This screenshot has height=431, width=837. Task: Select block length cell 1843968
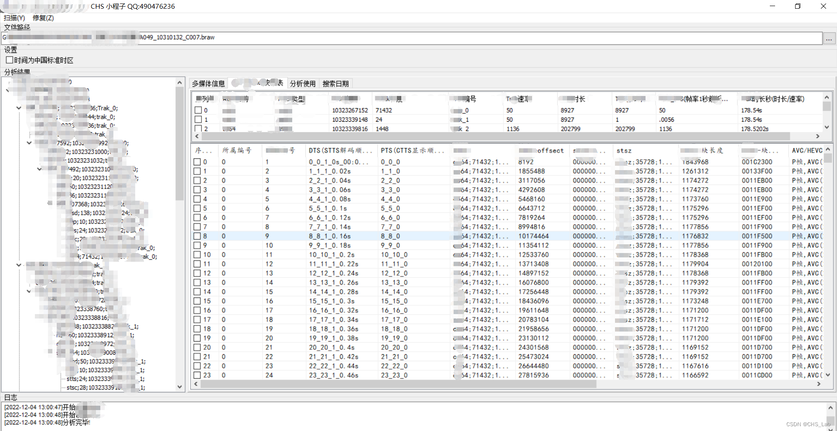click(695, 162)
